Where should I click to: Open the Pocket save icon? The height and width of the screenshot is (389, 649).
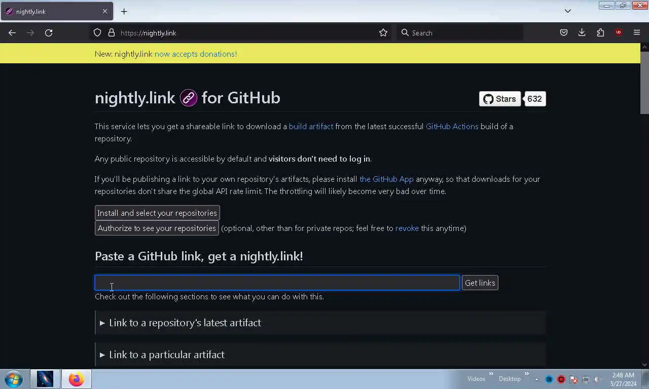pos(564,33)
